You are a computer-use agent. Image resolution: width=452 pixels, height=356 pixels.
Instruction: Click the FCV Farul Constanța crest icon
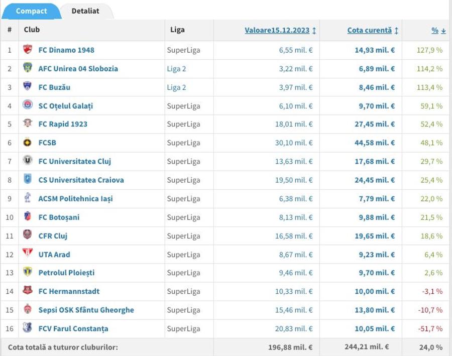point(28,327)
